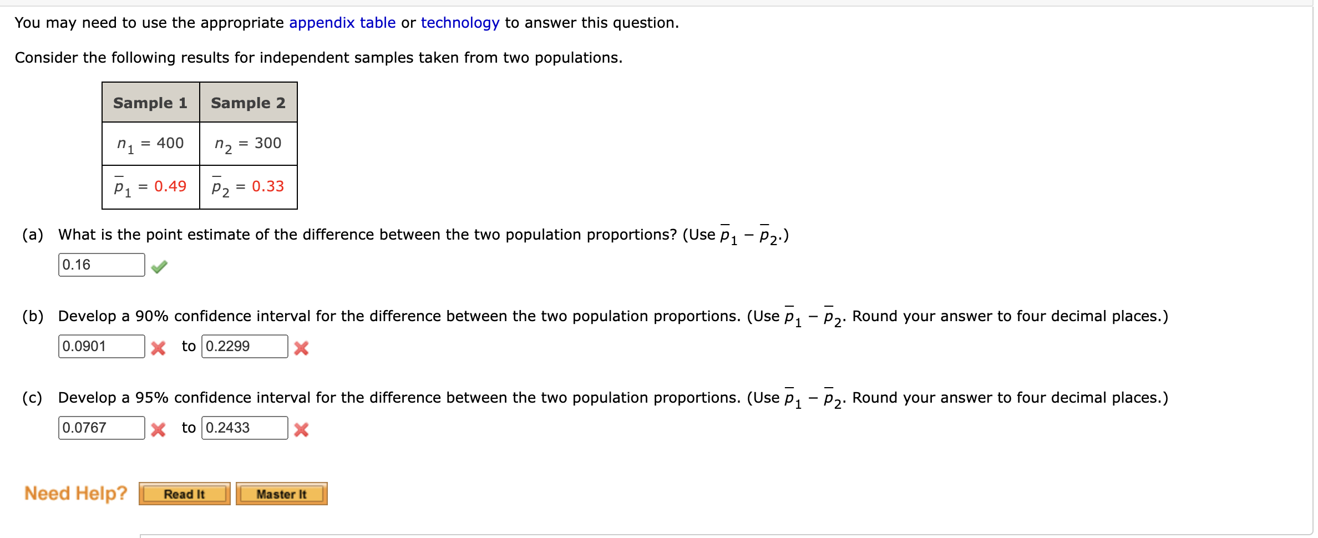Click the red X after the 0.0767 field
The width and height of the screenshot is (1318, 538).
tap(158, 429)
